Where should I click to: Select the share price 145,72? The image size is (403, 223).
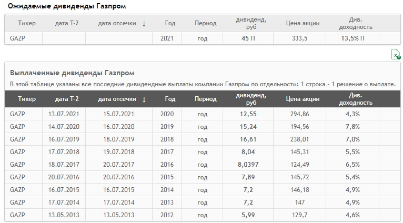pyautogui.click(x=300, y=177)
